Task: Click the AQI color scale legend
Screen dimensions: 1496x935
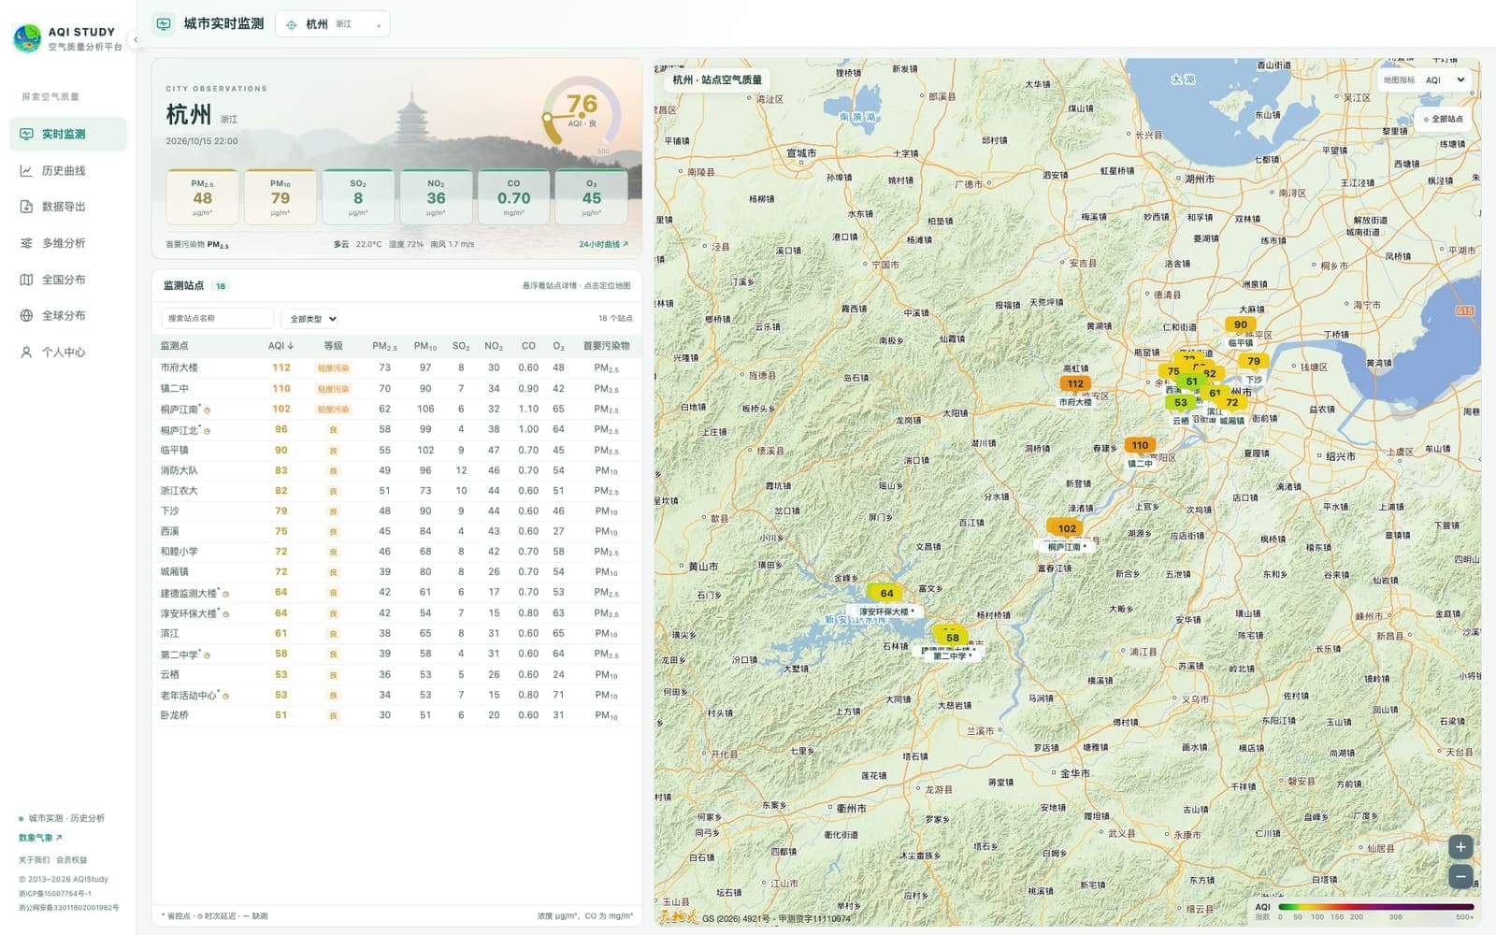Action: click(x=1375, y=906)
